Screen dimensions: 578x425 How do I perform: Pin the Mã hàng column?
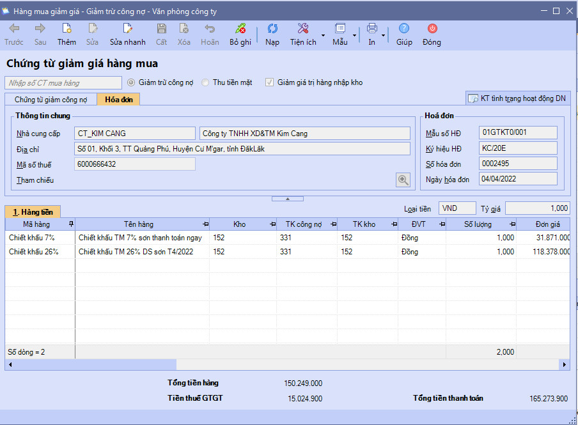pos(71,224)
